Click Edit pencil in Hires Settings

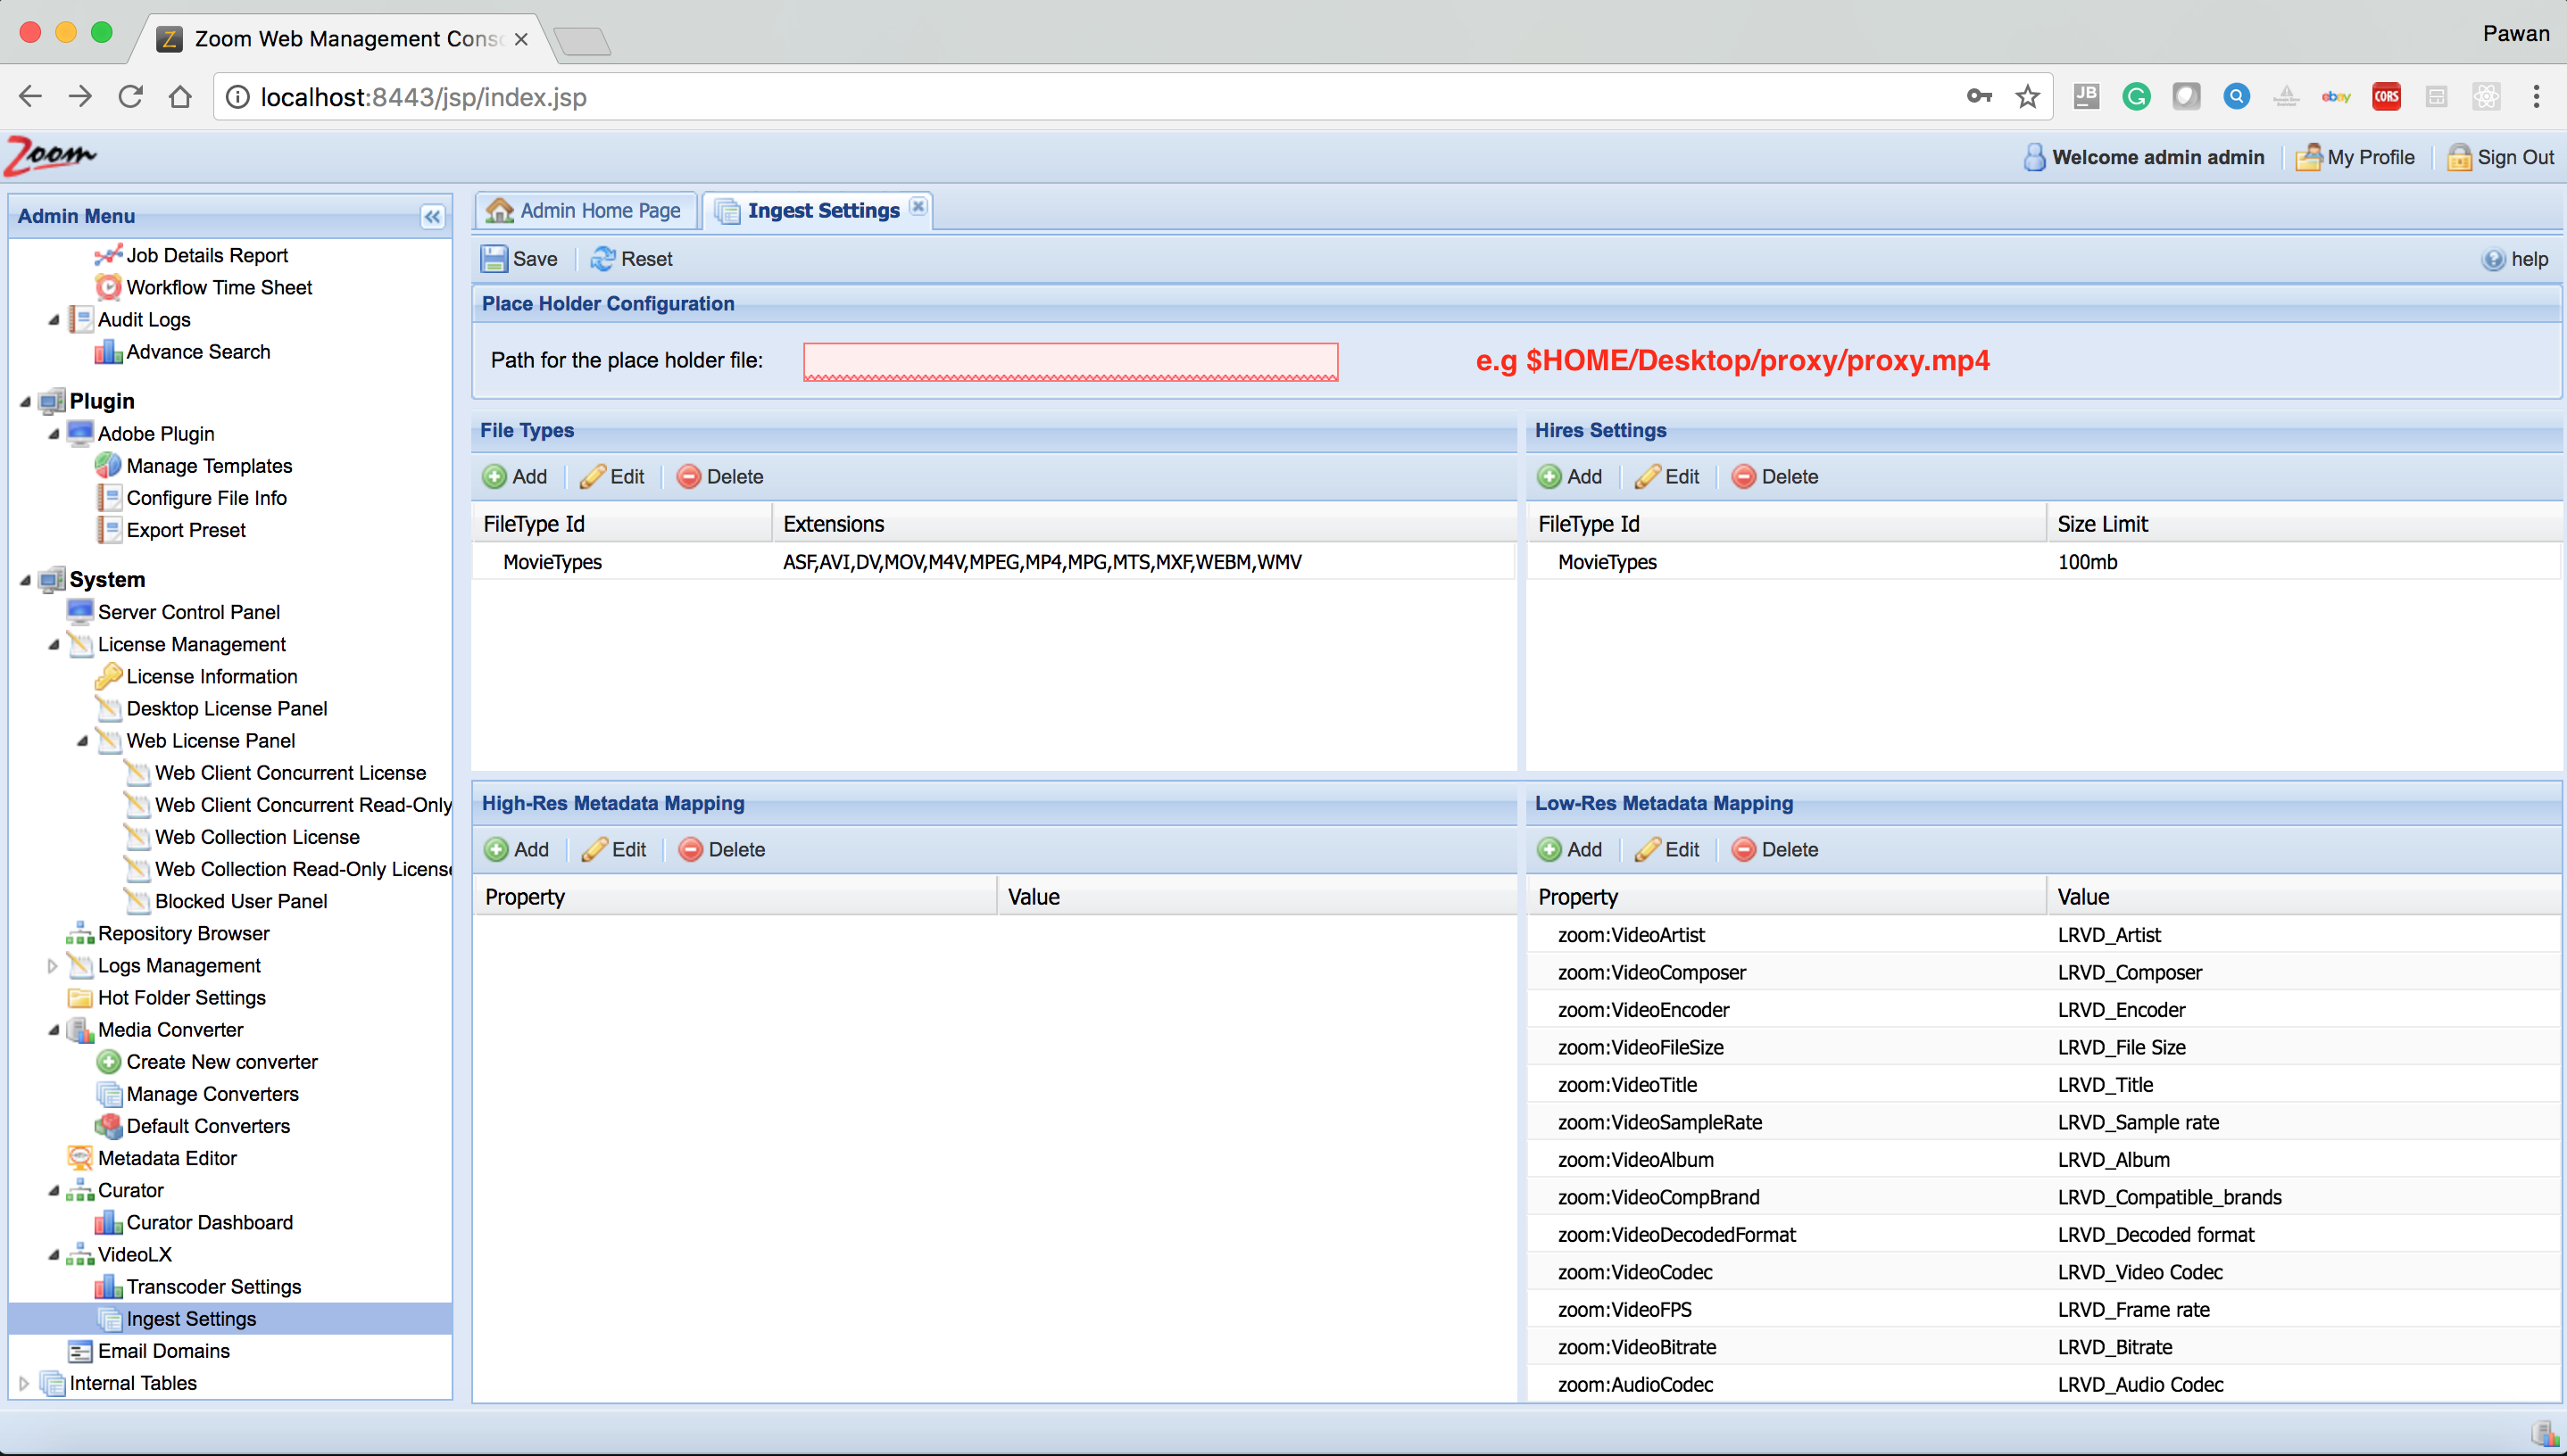coord(1648,477)
